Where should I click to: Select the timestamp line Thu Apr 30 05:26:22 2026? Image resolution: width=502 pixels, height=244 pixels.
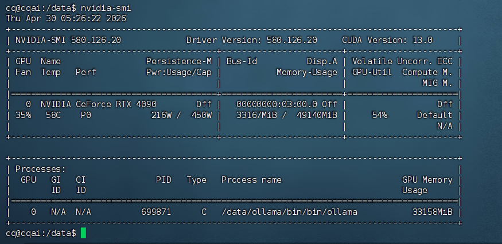point(66,18)
